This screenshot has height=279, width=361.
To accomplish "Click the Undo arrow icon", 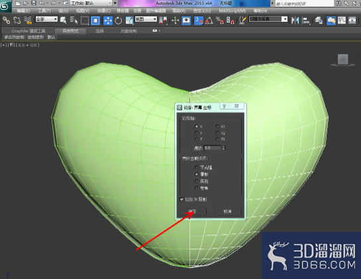I will [x=42, y=3].
